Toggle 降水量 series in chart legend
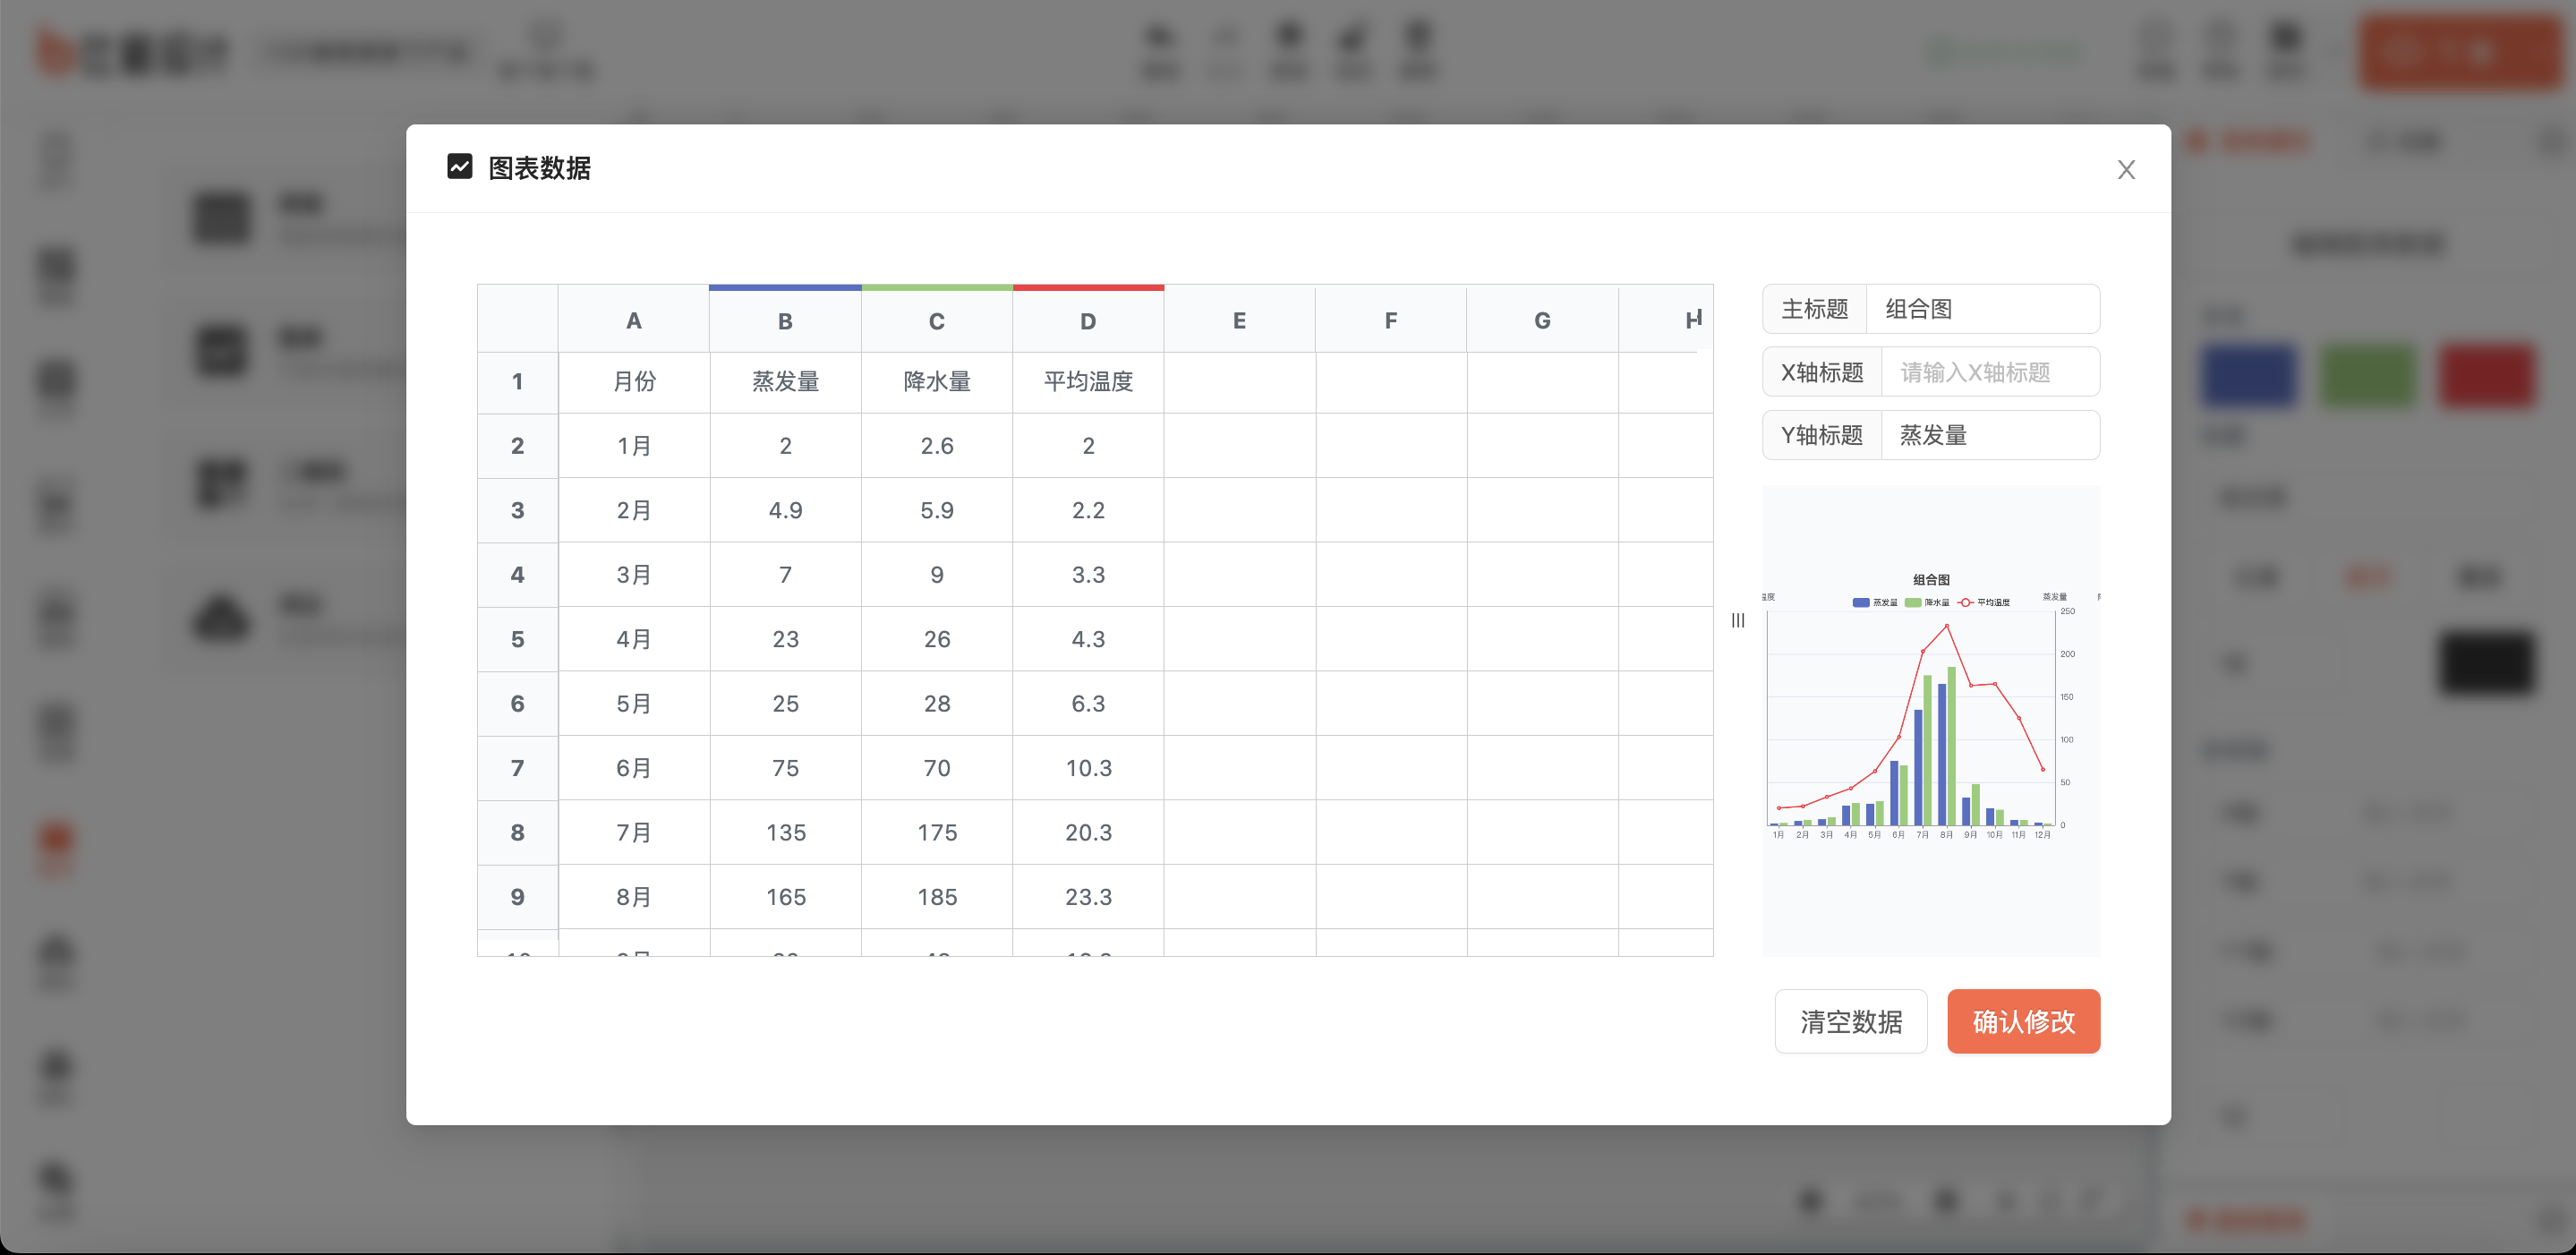Viewport: 2576px width, 1255px height. click(x=1927, y=602)
